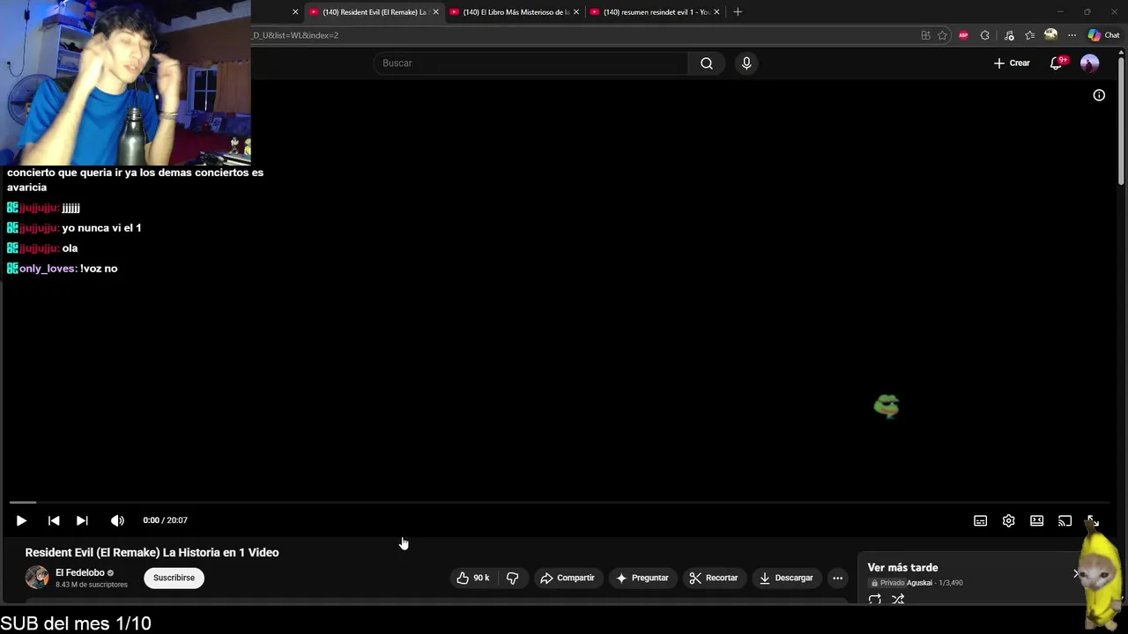Open El Fedelobo channel name link
This screenshot has width=1128, height=634.
(79, 572)
